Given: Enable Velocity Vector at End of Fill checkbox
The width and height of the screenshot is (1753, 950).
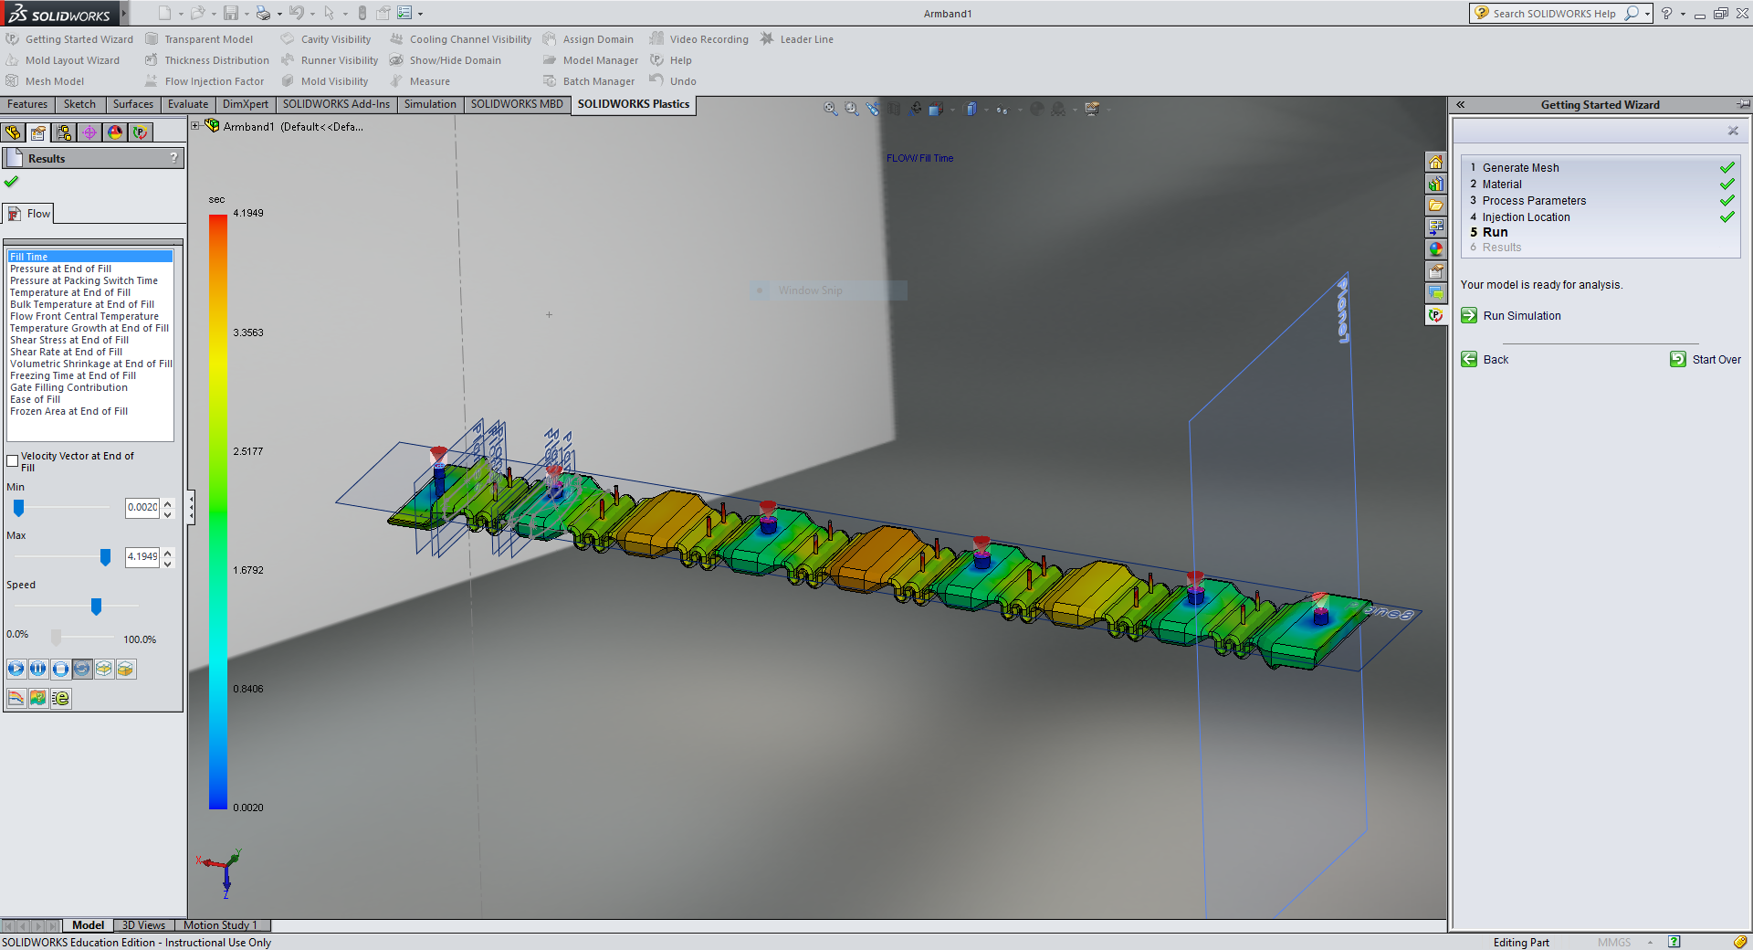Looking at the screenshot, I should pyautogui.click(x=13, y=461).
